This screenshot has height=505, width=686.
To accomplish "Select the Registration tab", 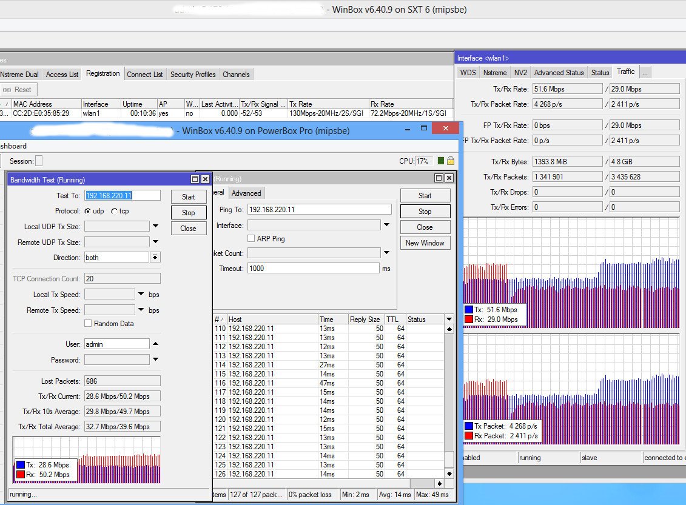I will point(103,73).
